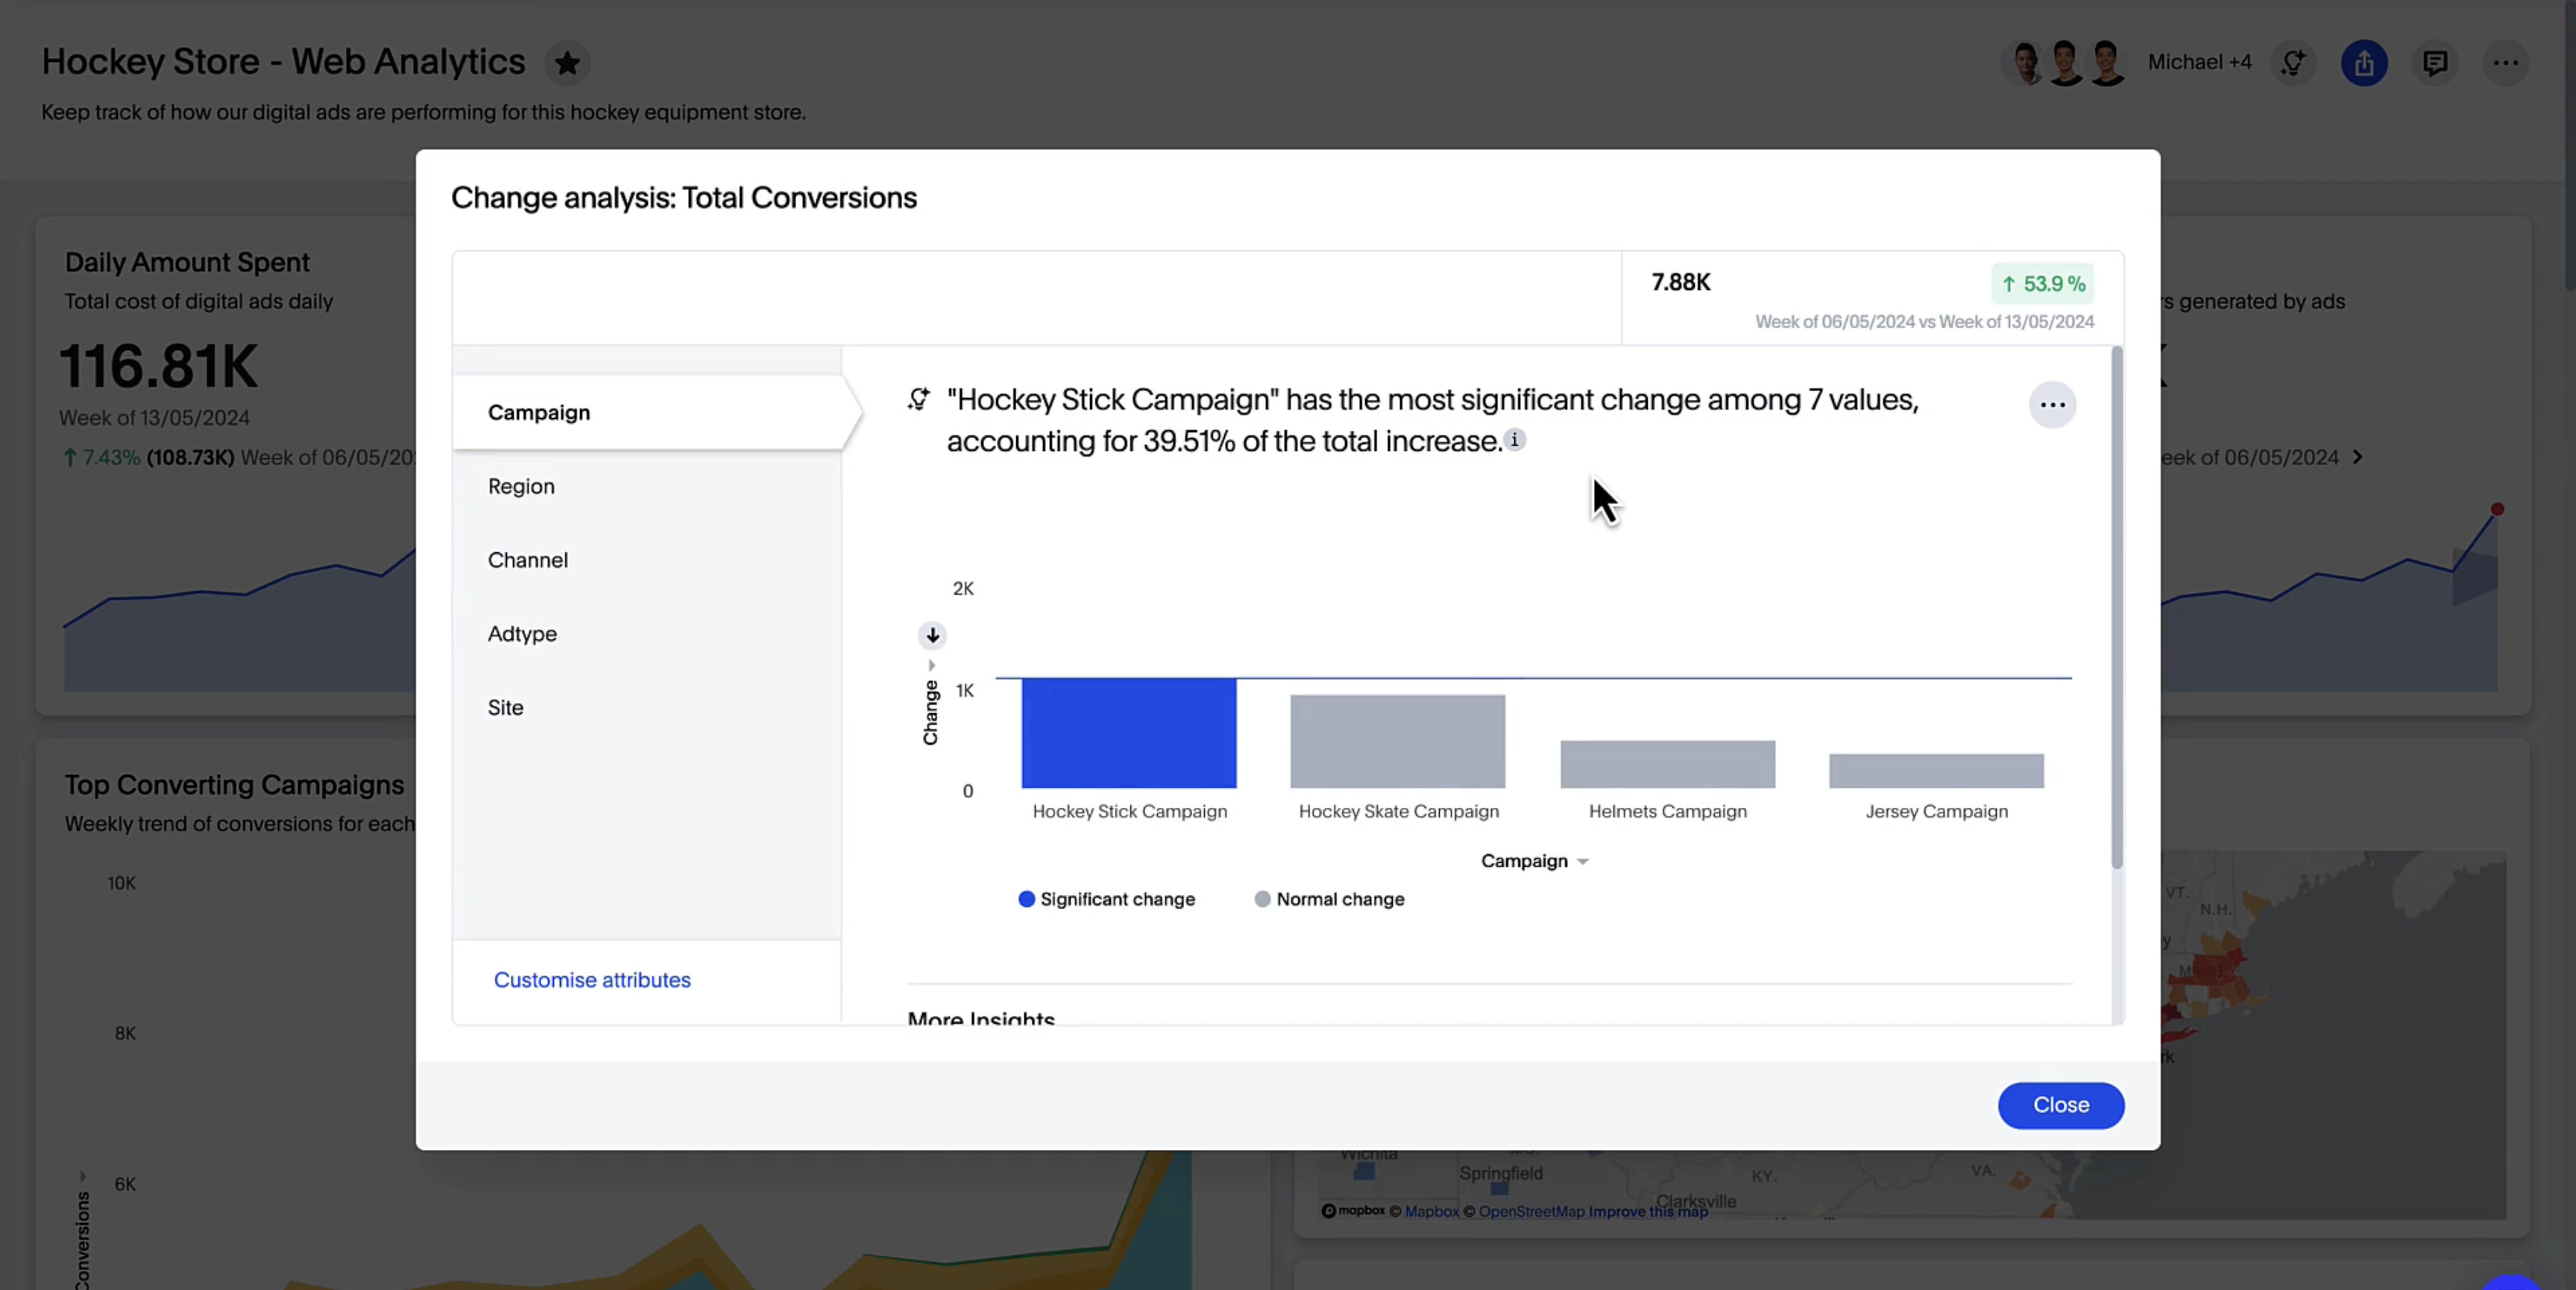Select the Region attribute tab
Image resolution: width=2576 pixels, height=1290 pixels.
tap(647, 487)
